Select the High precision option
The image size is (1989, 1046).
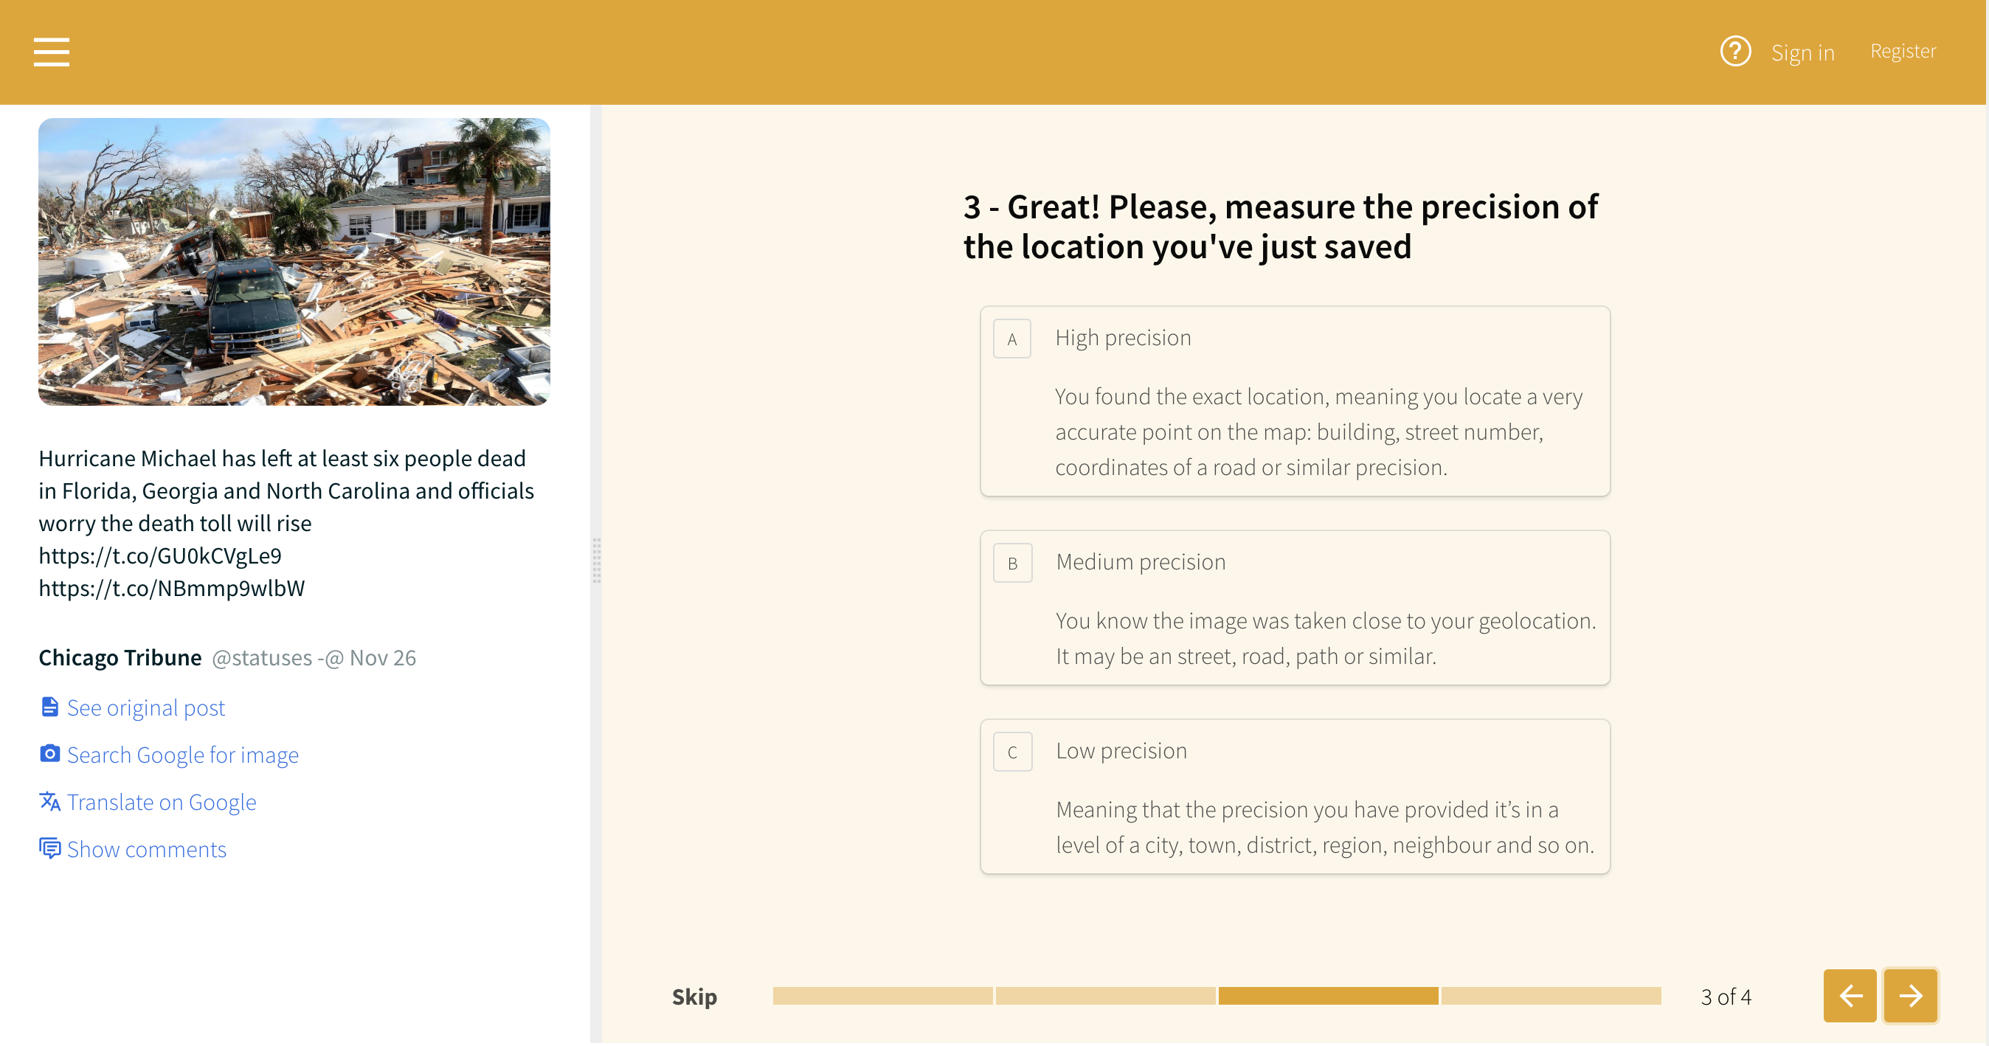tap(1294, 401)
